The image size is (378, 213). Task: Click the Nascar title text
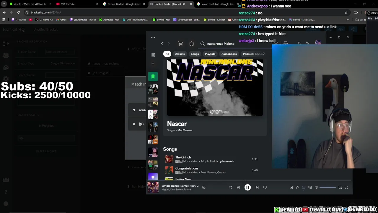coord(177,124)
